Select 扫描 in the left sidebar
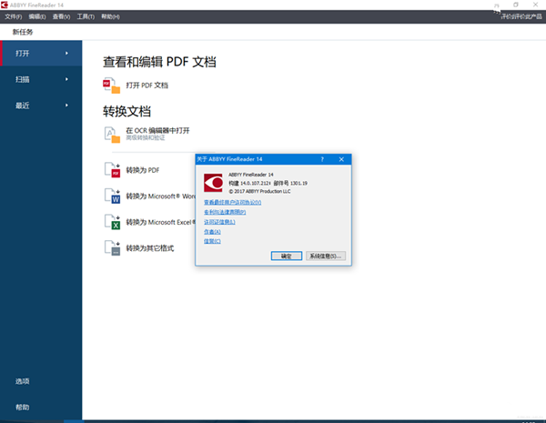Screen dimensions: 546x423 tap(41, 79)
